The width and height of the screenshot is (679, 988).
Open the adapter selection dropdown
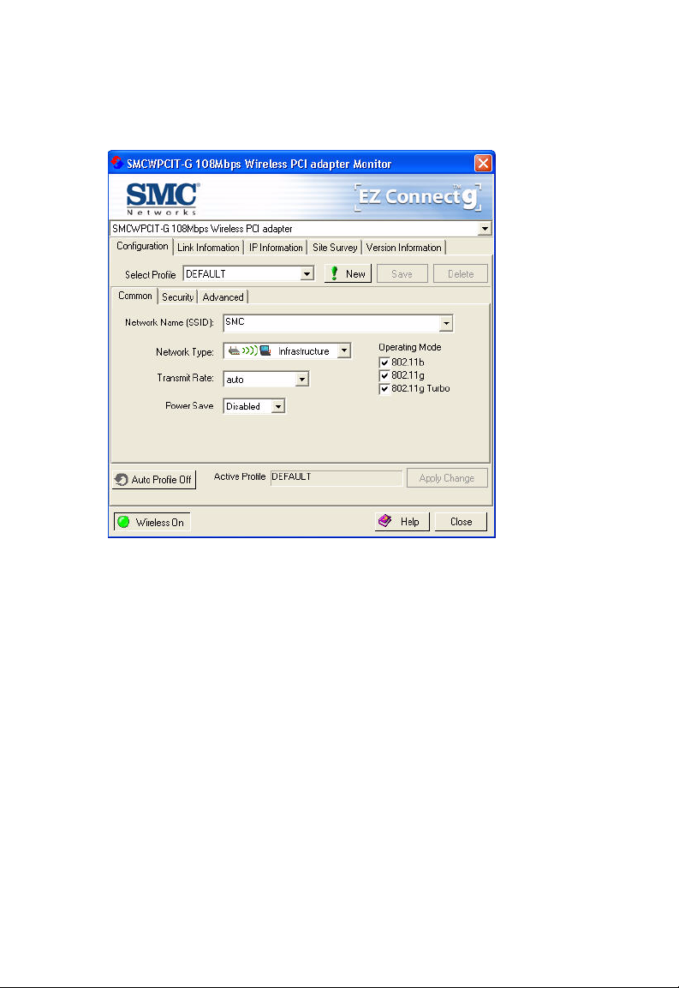coord(485,228)
